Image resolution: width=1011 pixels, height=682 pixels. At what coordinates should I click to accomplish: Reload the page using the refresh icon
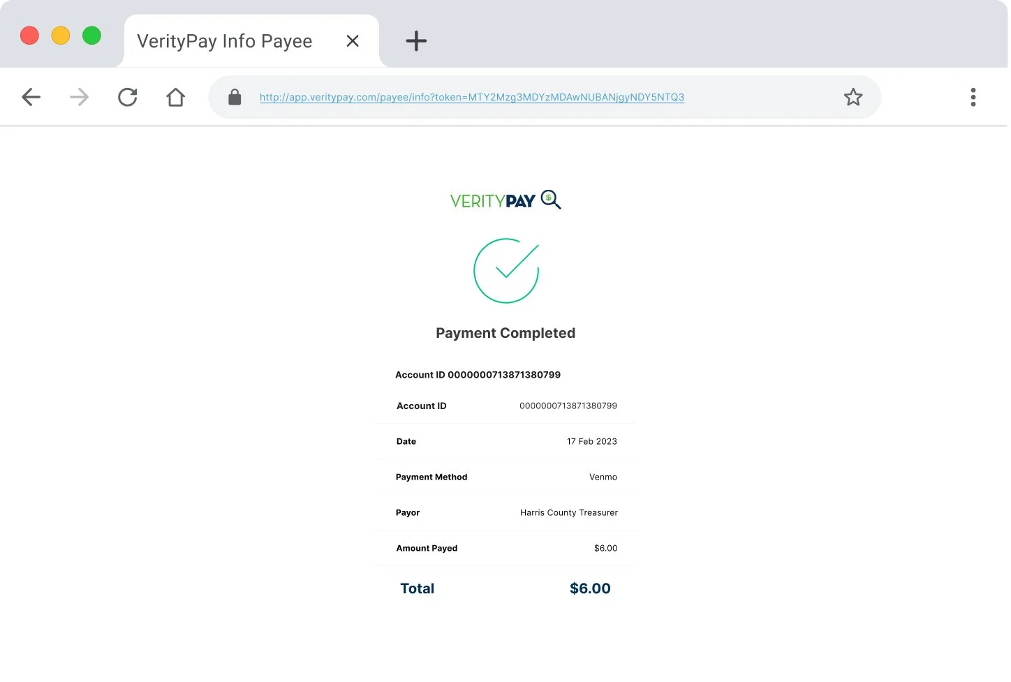(x=128, y=97)
